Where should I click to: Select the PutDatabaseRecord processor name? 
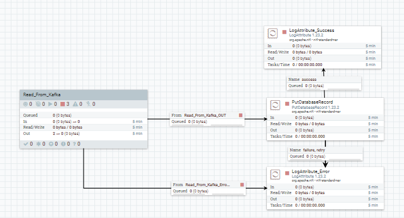pyautogui.click(x=312, y=102)
